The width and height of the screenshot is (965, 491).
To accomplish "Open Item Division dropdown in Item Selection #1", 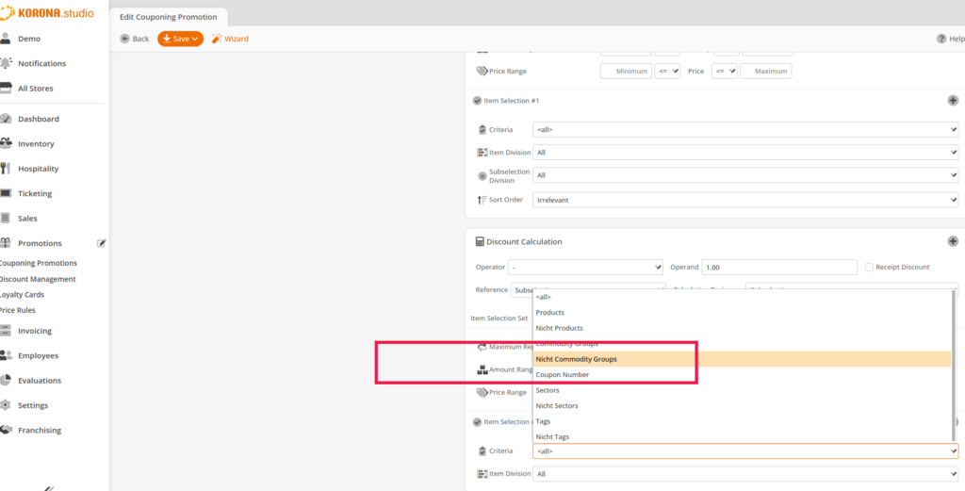I will pyautogui.click(x=745, y=152).
